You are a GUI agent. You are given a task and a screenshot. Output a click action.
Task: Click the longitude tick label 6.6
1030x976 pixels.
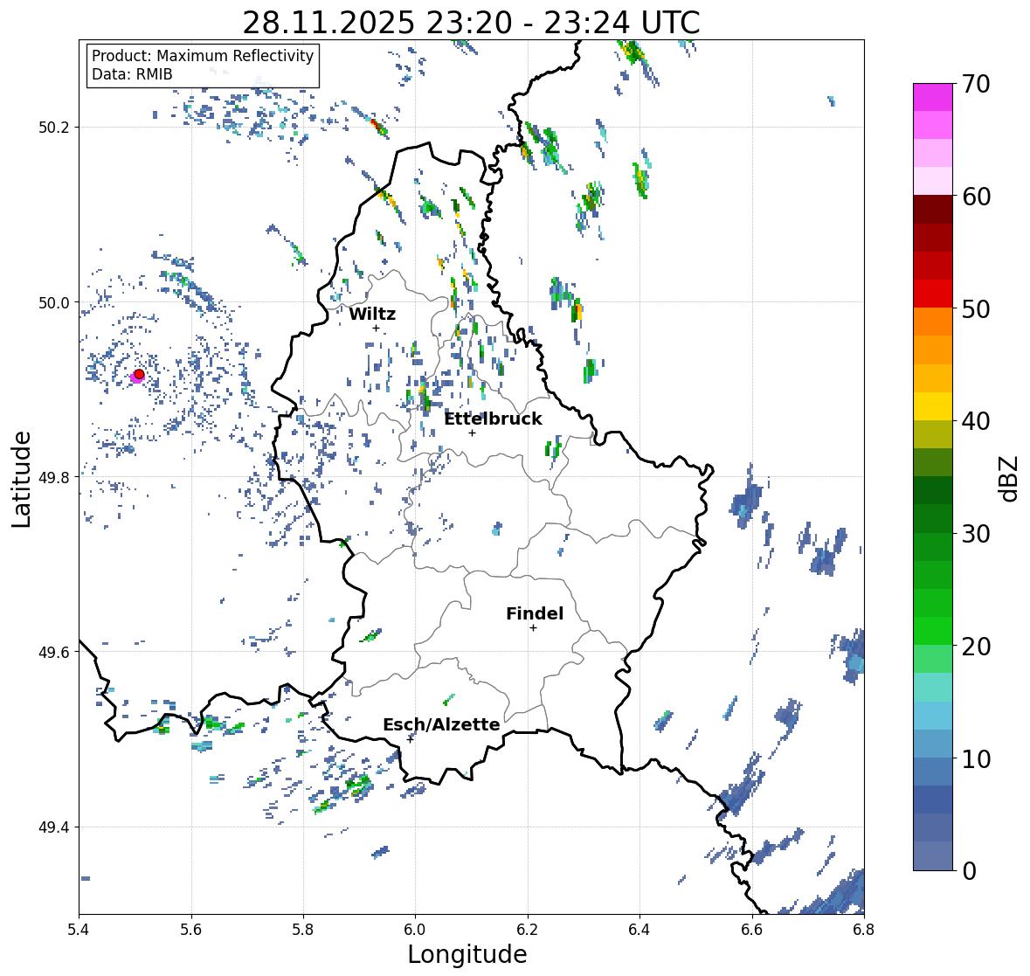pyautogui.click(x=751, y=929)
